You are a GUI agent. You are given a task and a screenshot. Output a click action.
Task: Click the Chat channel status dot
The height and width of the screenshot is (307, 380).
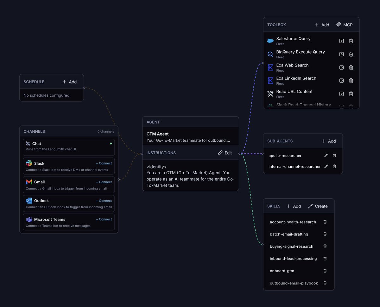tap(111, 144)
